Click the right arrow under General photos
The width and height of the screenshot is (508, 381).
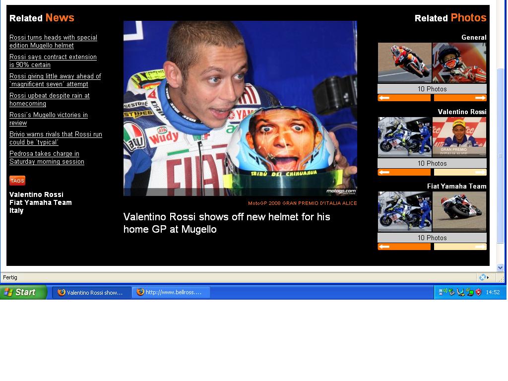point(460,98)
